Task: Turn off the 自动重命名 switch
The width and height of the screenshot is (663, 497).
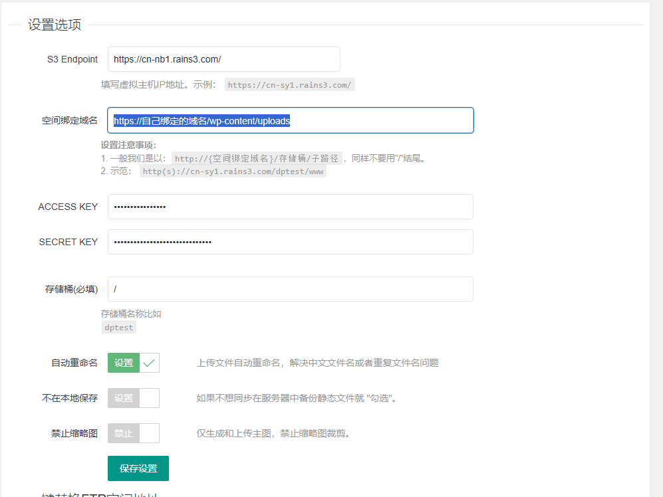Action: click(133, 363)
